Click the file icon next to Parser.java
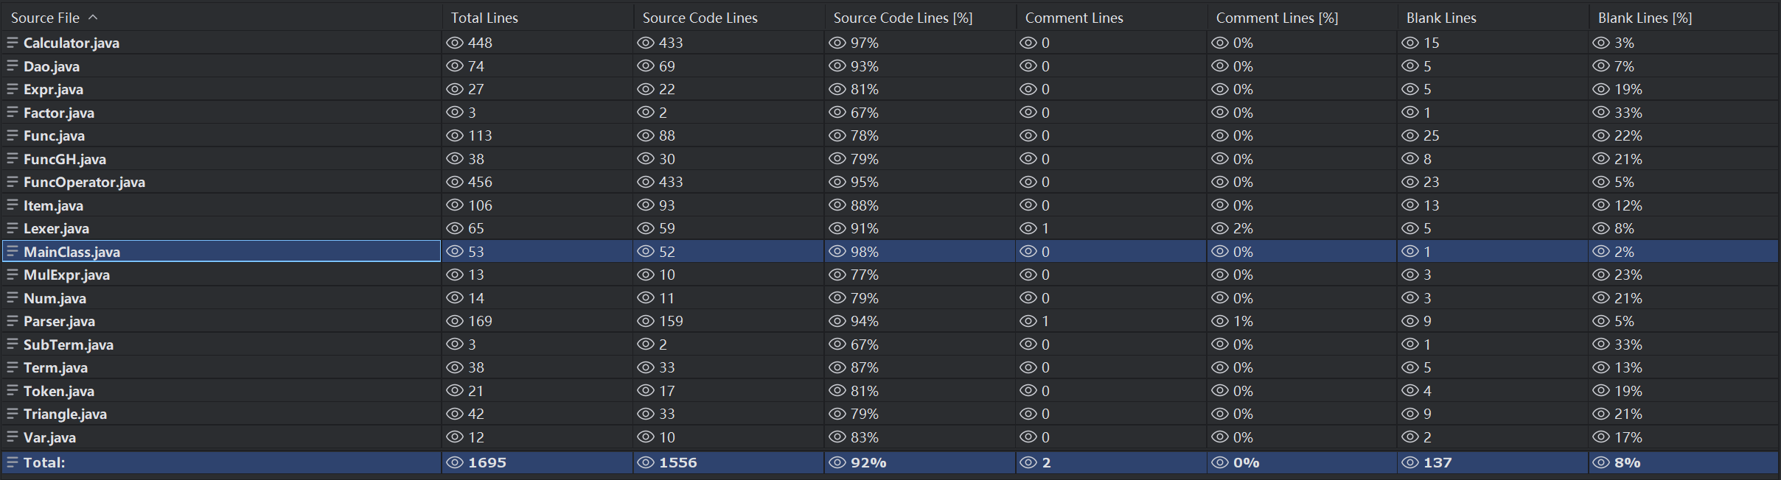 [x=13, y=321]
